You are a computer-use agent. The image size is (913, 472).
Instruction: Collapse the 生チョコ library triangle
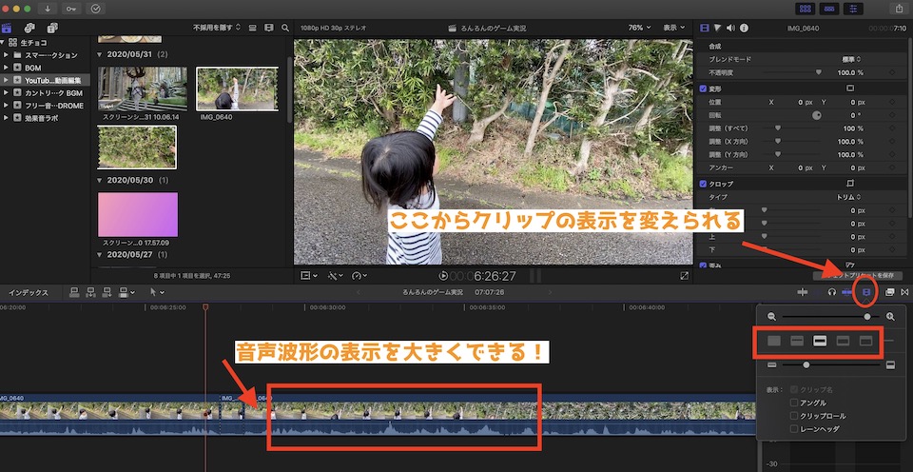(x=3, y=43)
